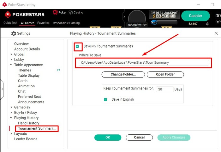Click the georgekornev username label
The height and width of the screenshot is (152, 221).
137,25
